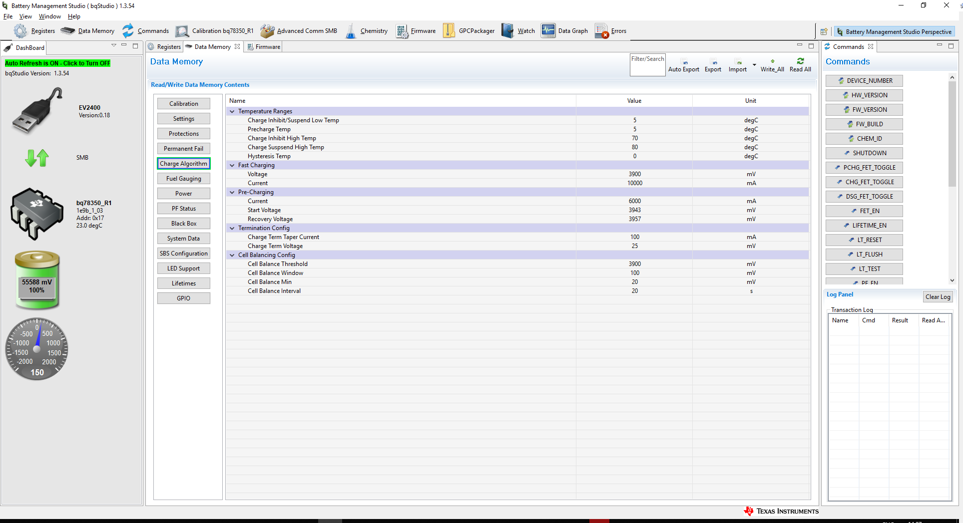Select the Fuel Gauging category
Screen dimensions: 963x523
pyautogui.click(x=184, y=179)
